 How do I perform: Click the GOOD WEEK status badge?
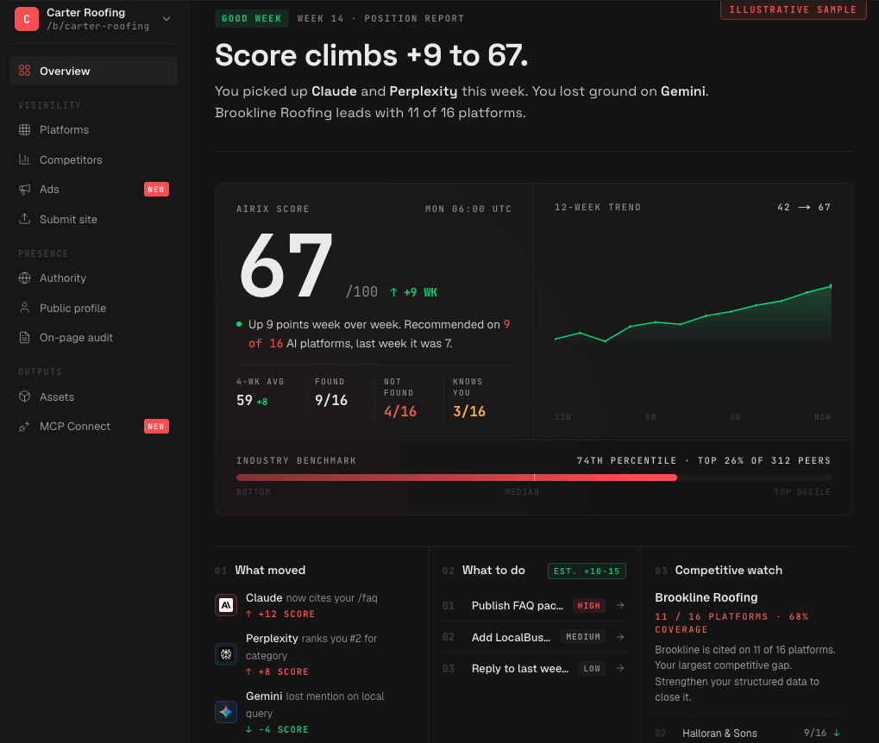(252, 18)
